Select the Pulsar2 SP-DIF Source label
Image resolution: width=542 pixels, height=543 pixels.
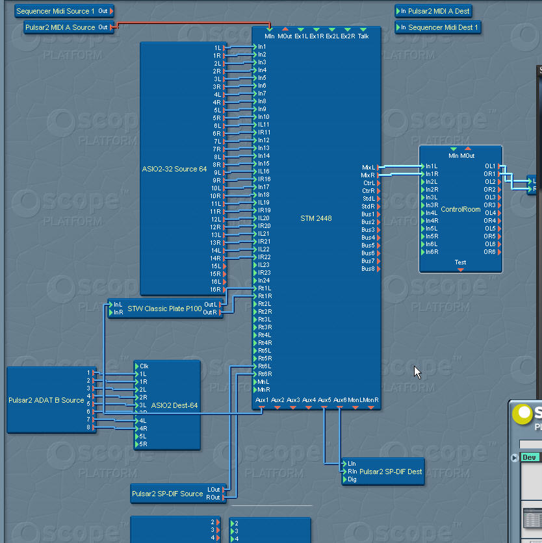point(168,494)
